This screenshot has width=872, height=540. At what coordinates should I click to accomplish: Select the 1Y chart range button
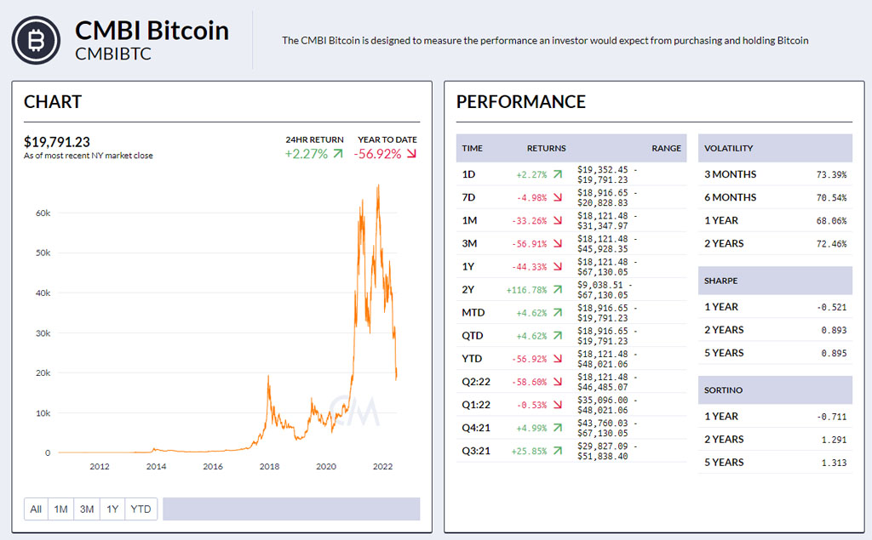pos(112,509)
